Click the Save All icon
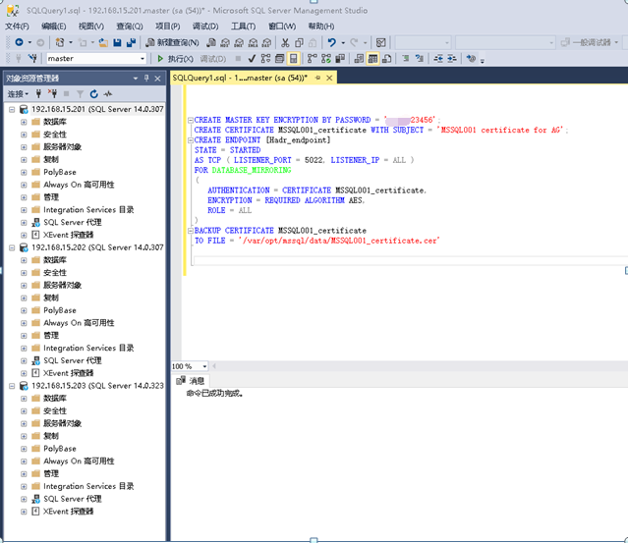The height and width of the screenshot is (543, 628). point(131,42)
